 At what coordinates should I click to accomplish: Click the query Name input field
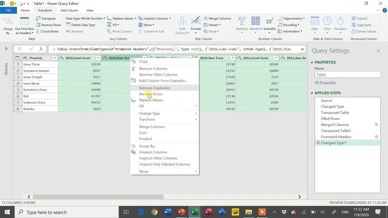point(347,74)
